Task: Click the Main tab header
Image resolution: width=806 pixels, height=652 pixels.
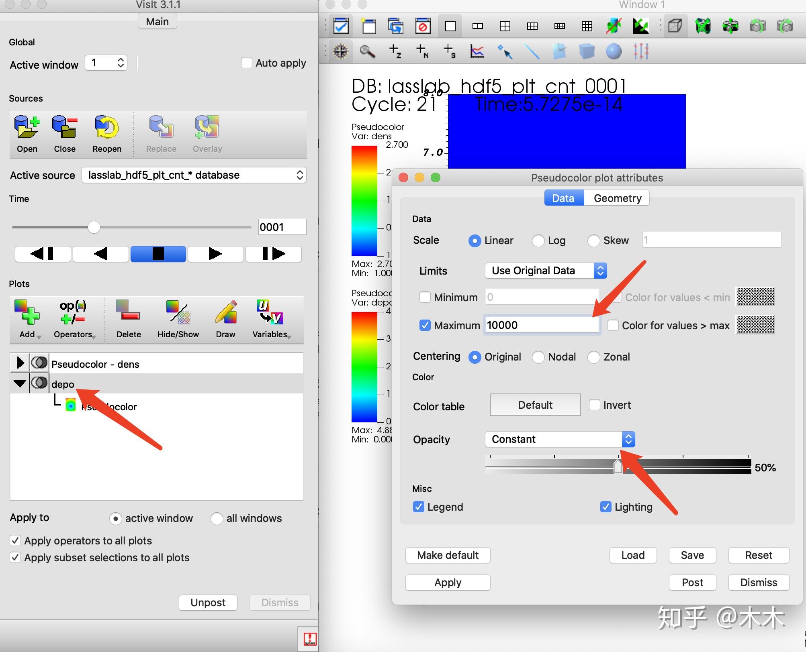Action: point(157,21)
